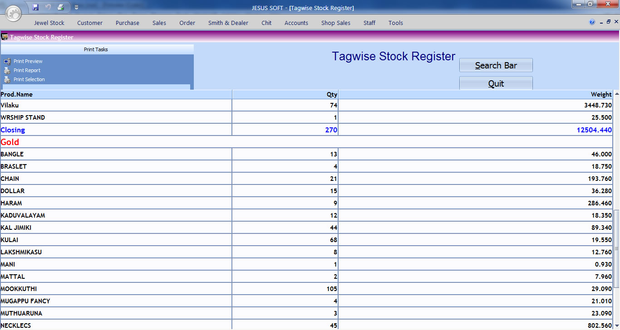Open the Accounts menu

click(296, 23)
